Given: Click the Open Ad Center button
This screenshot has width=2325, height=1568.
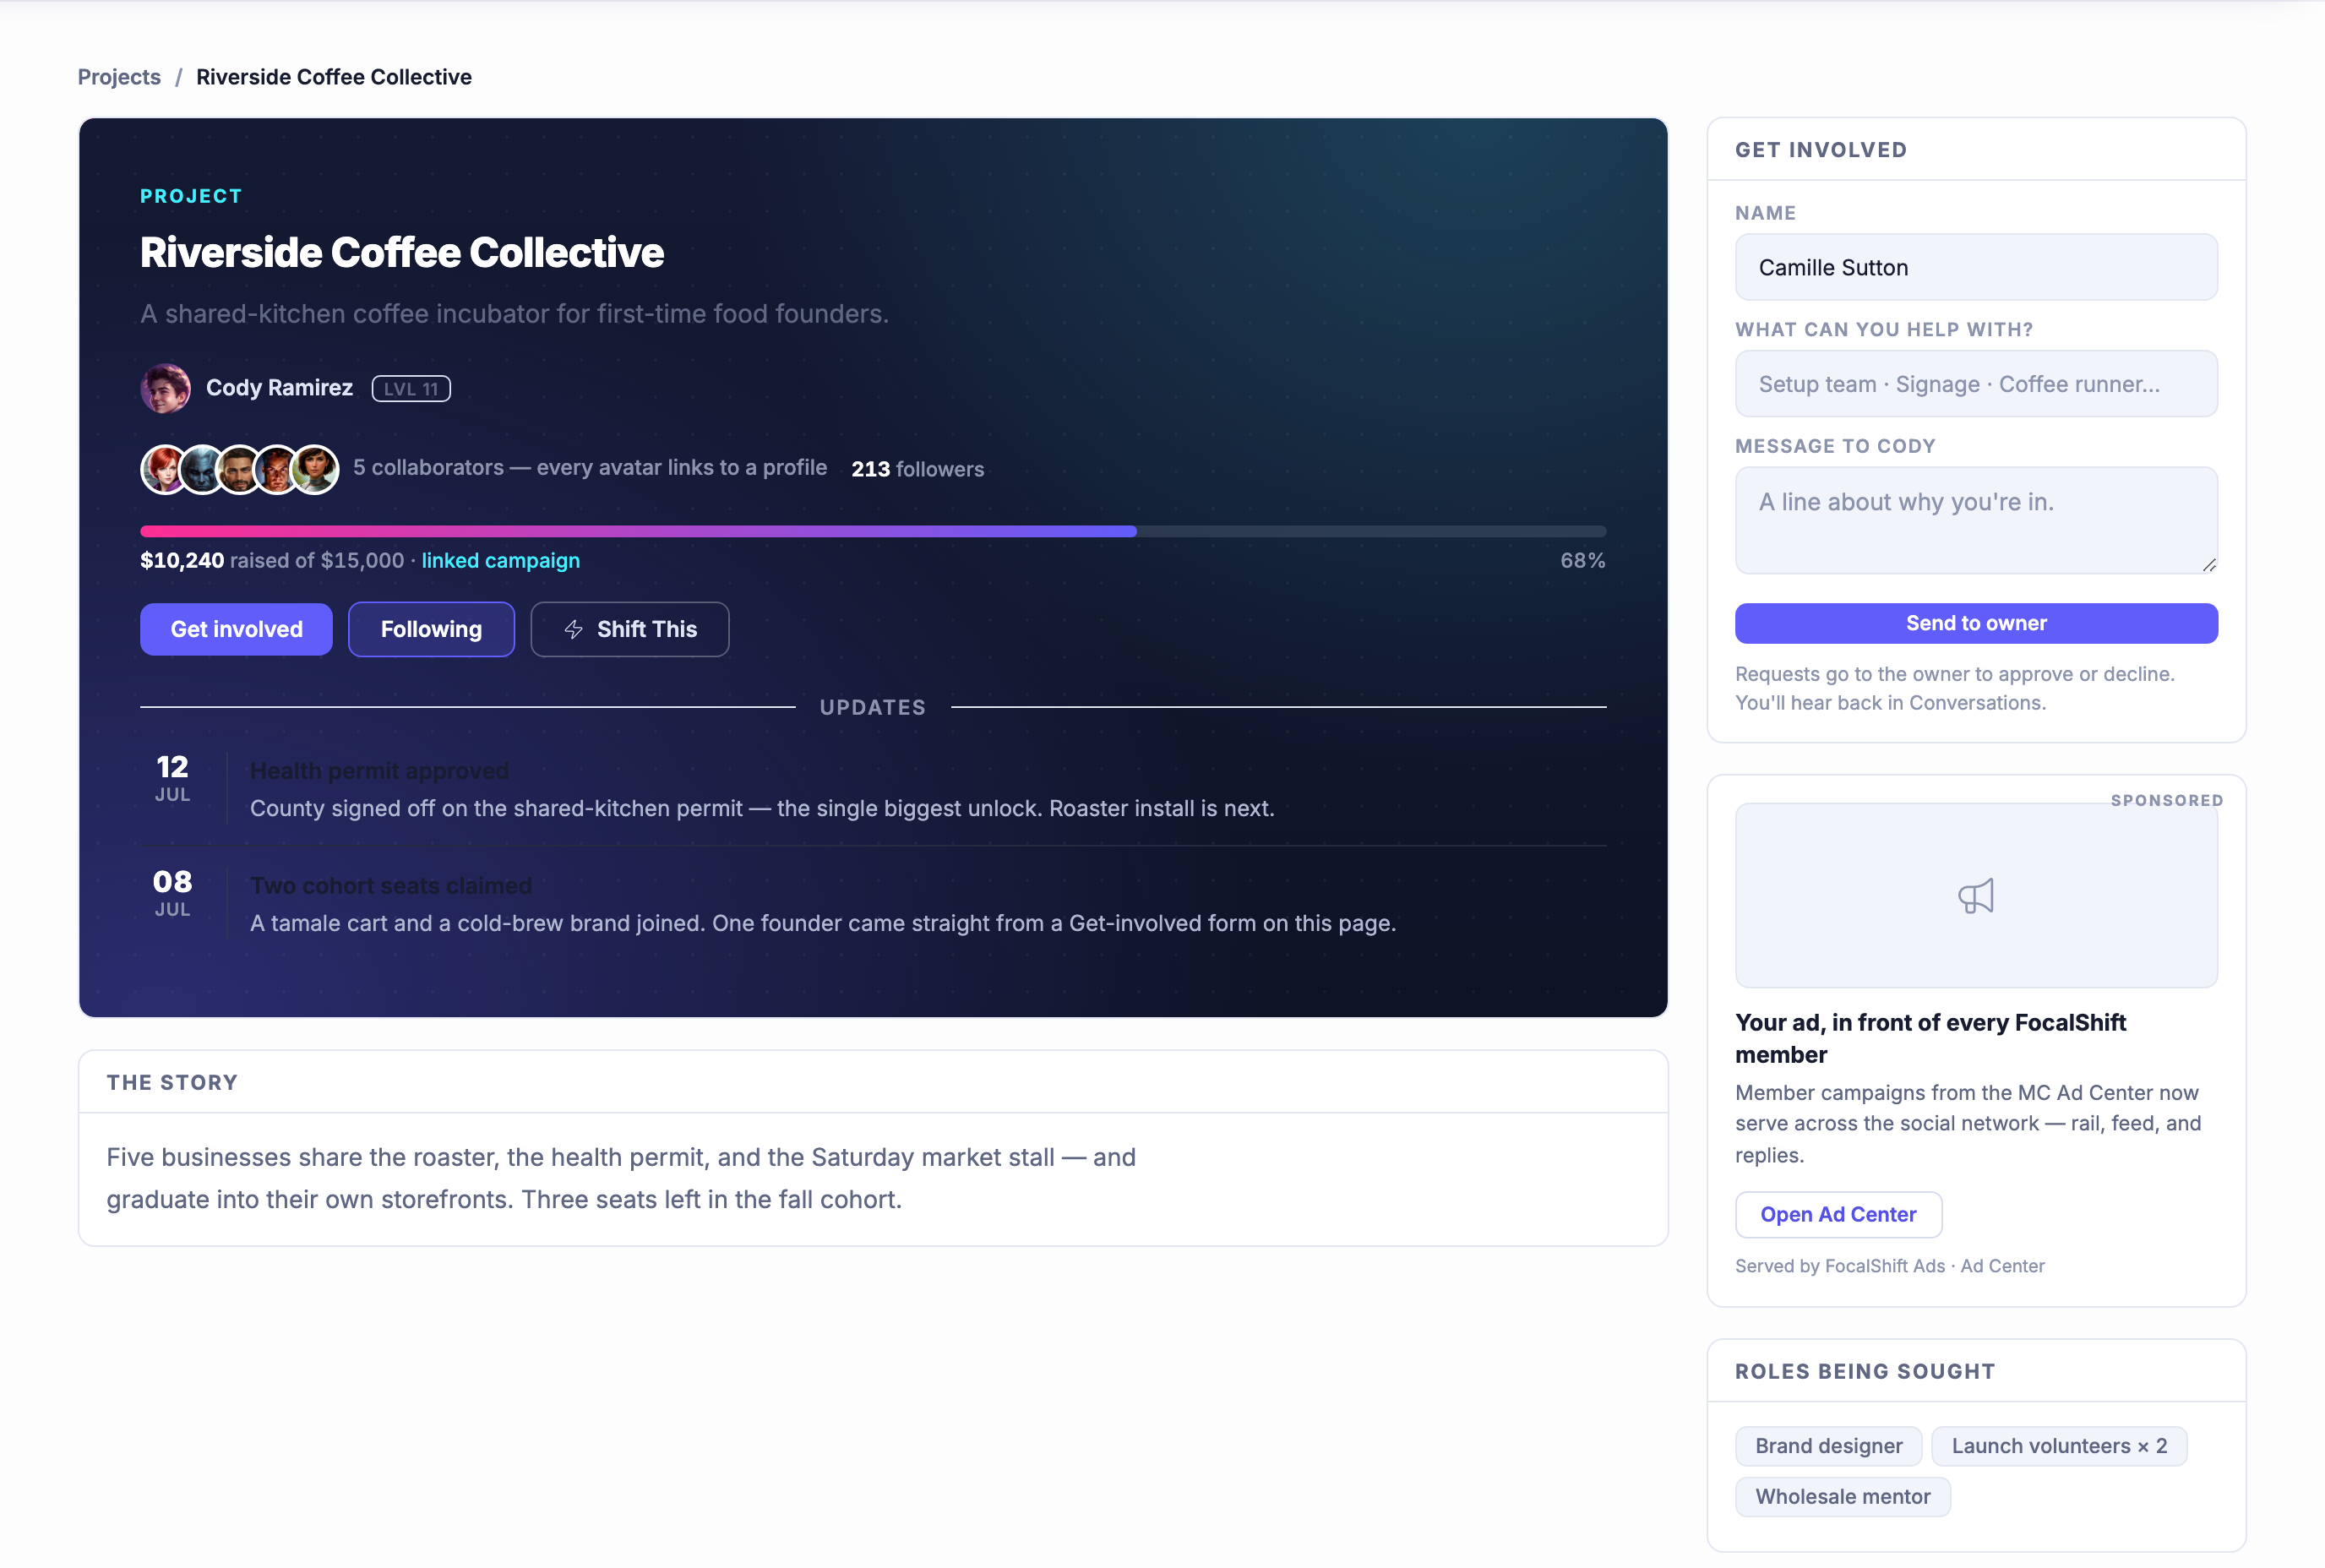Looking at the screenshot, I should [x=1837, y=1214].
